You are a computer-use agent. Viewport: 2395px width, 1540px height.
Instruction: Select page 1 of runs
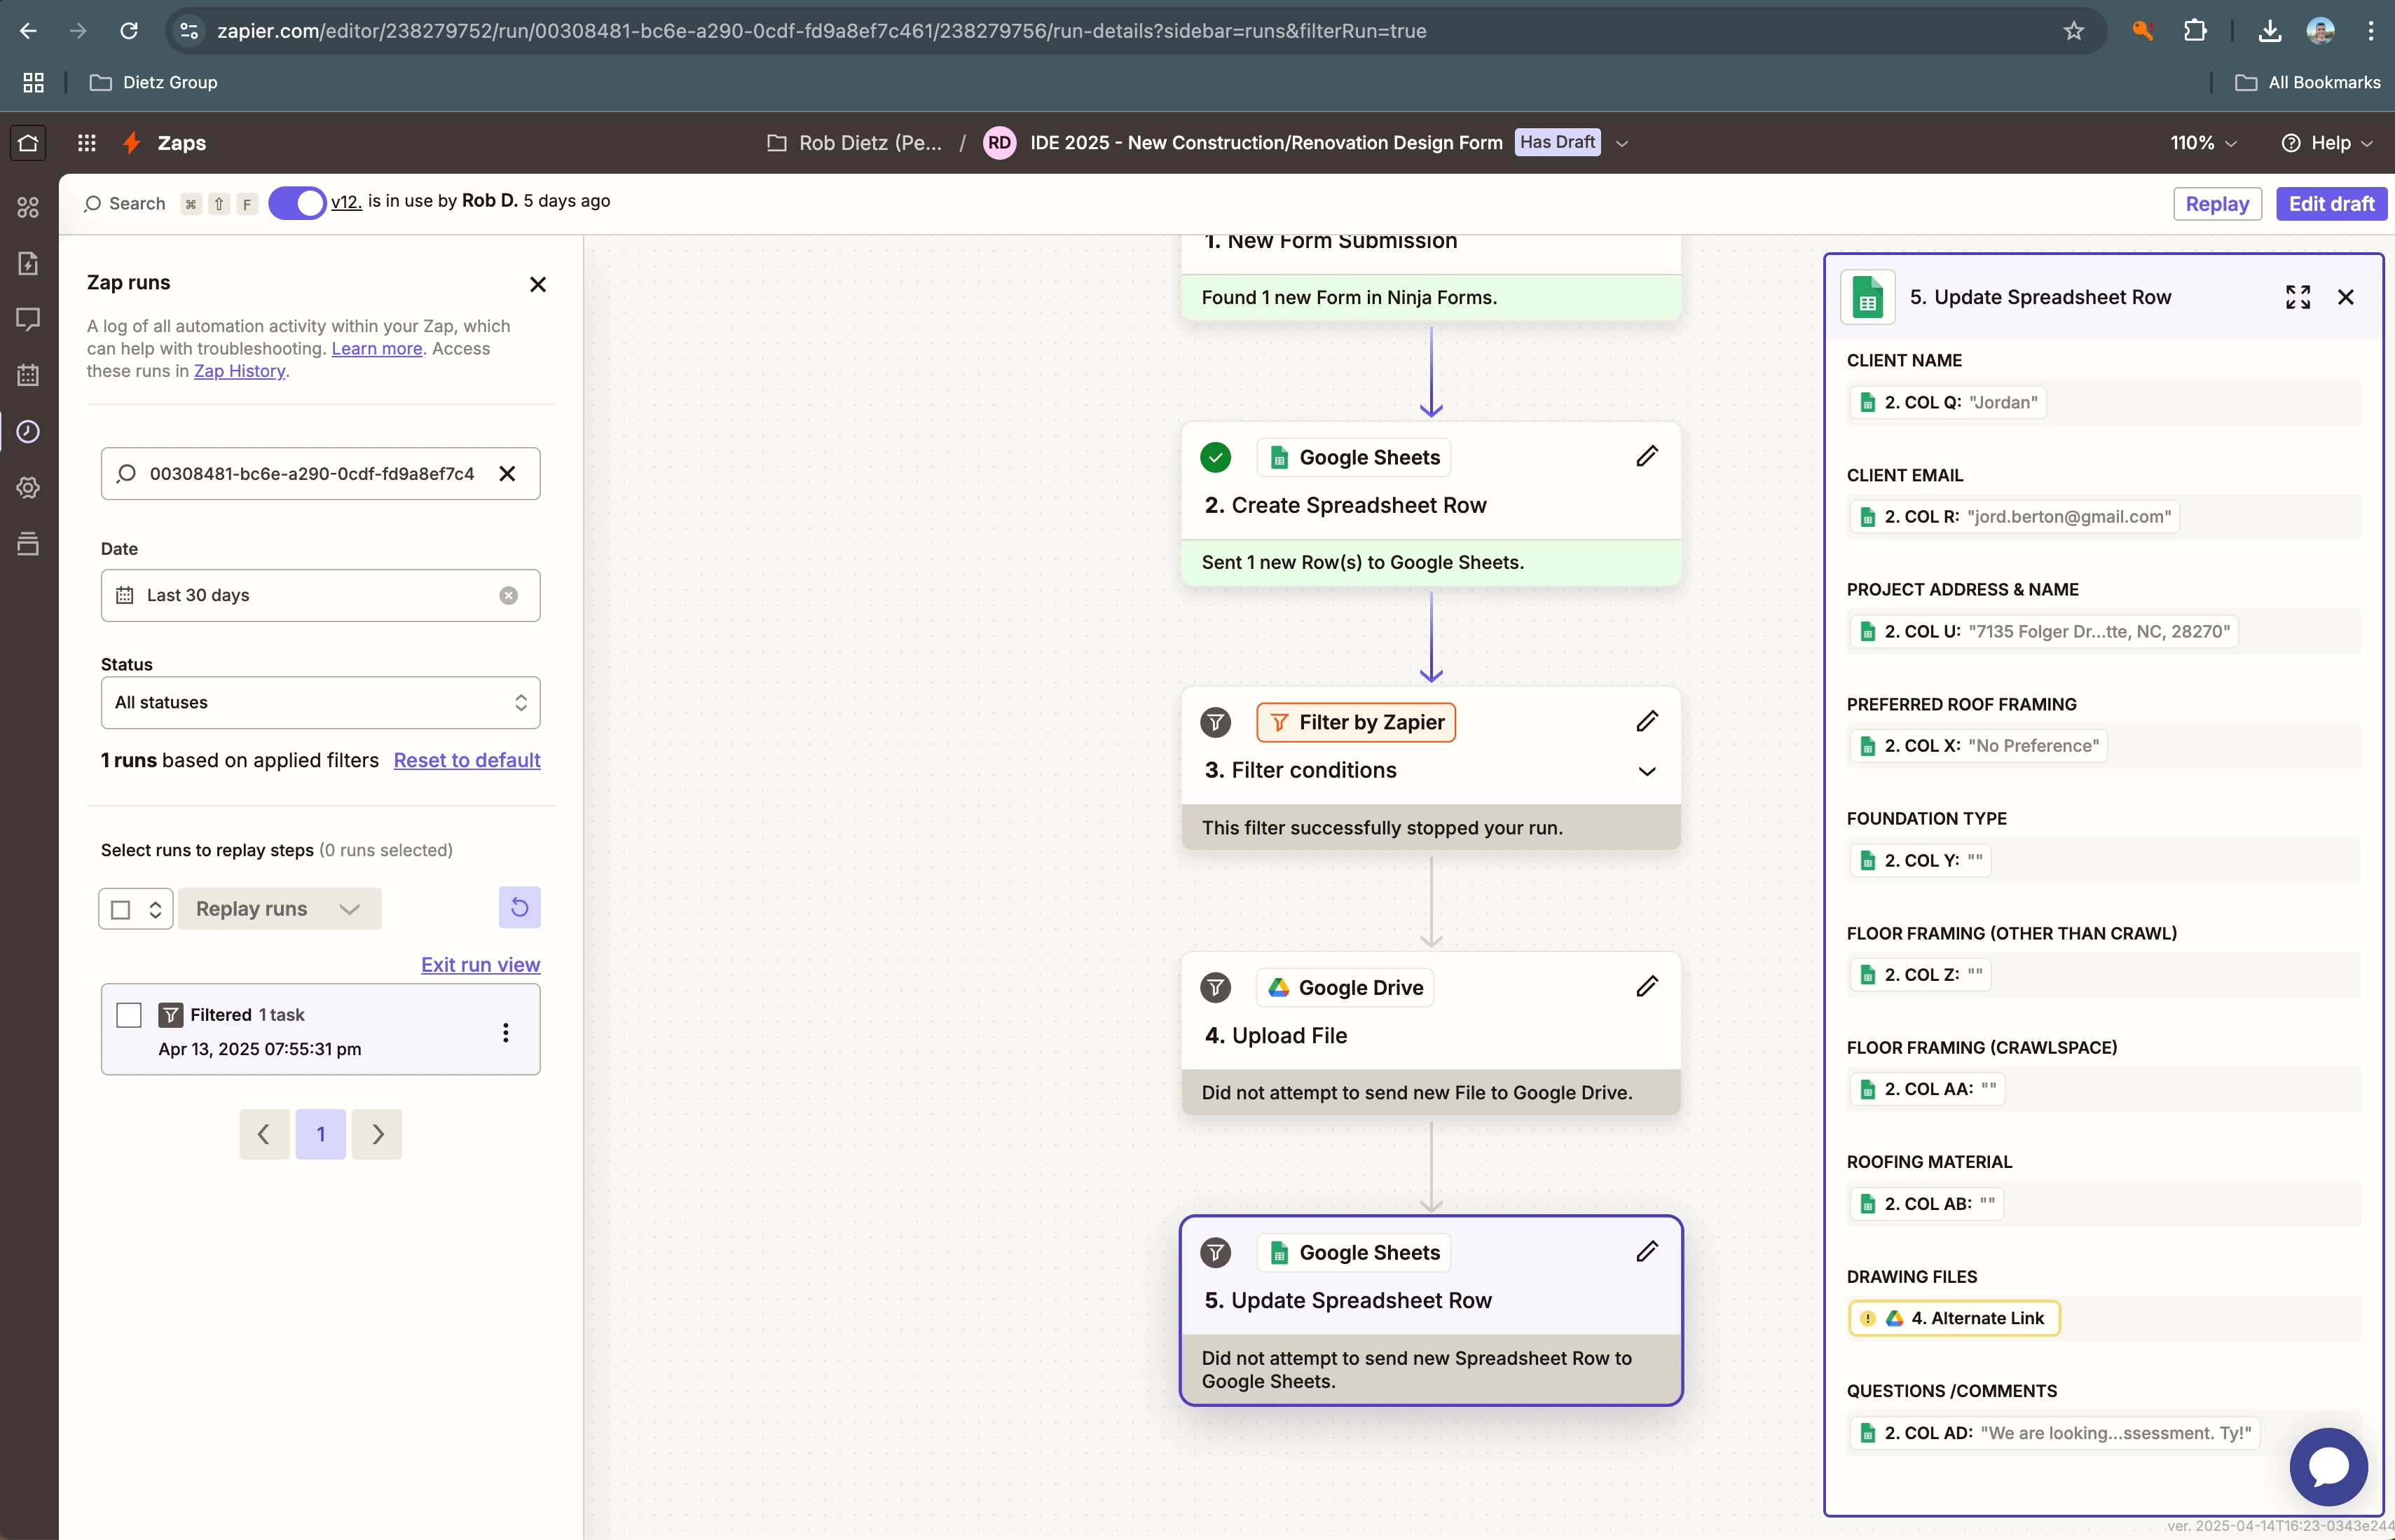321,1134
